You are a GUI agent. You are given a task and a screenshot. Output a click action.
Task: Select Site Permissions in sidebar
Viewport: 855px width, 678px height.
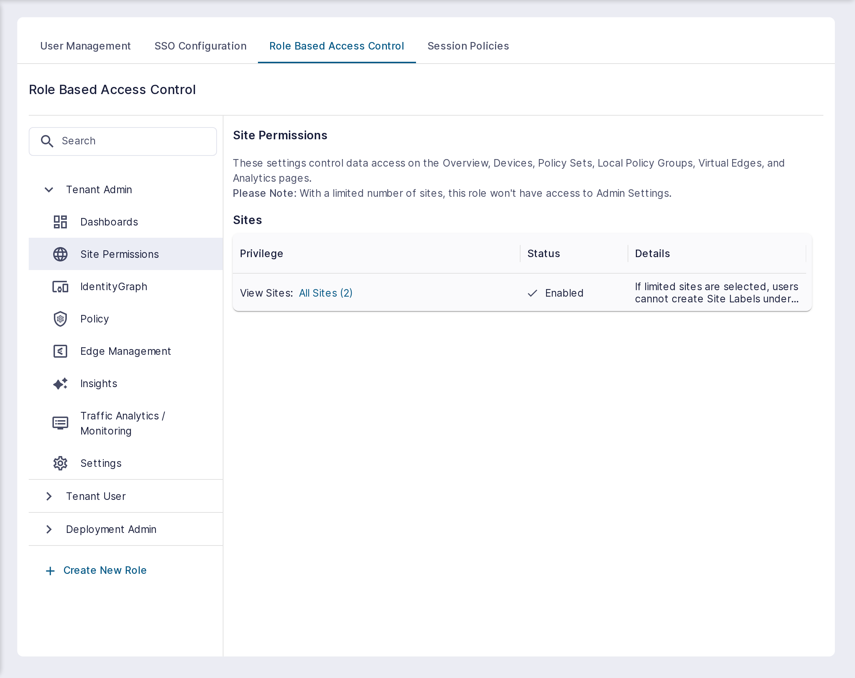click(x=126, y=254)
